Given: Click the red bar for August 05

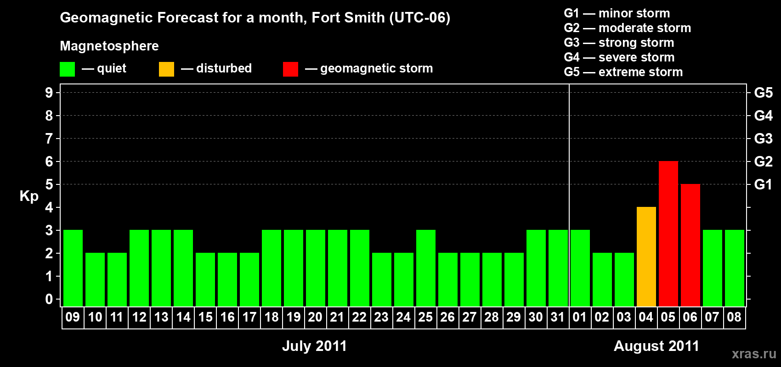Looking at the screenshot, I should pos(668,234).
